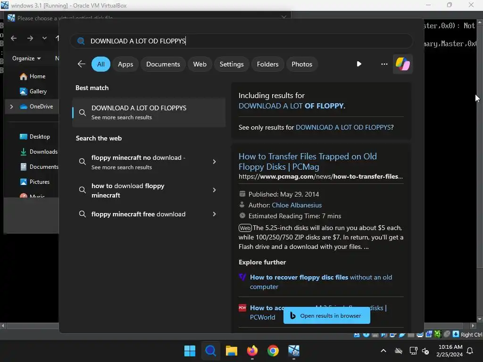483x362 pixels.
Task: Switch to Folders filter tab
Action: pyautogui.click(x=267, y=64)
